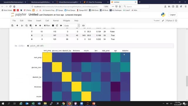Open the Dynamic Prog bookmark
Screen dimensions: 188x106
[48, 10]
